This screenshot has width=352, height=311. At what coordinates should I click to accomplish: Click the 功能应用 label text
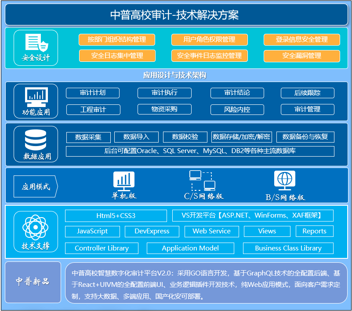[x=36, y=111]
